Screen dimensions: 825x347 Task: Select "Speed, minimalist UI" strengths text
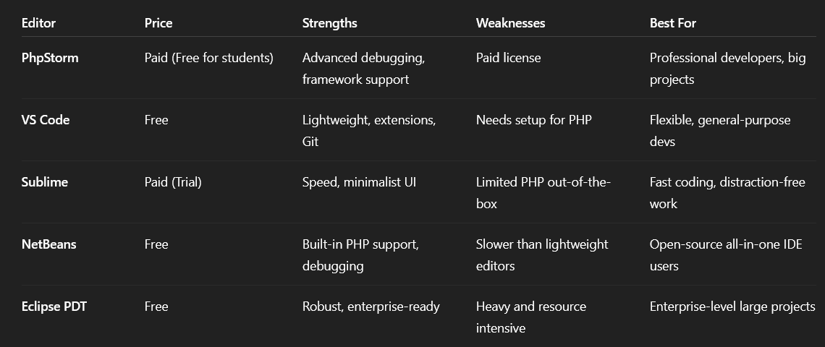tap(359, 182)
